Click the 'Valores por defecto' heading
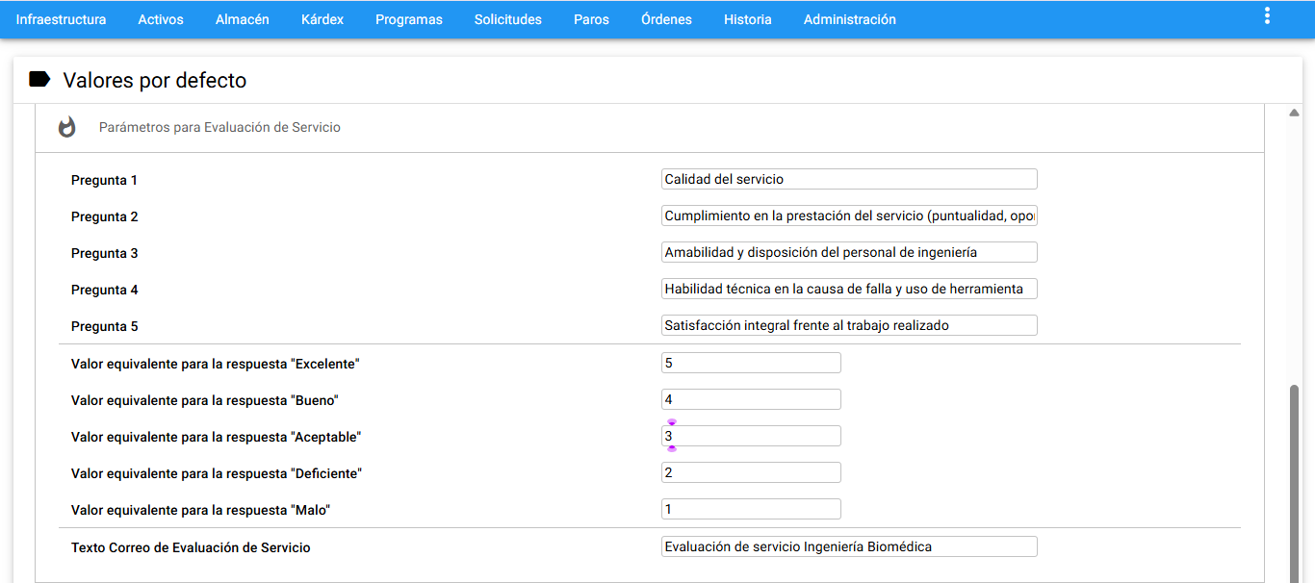 [x=155, y=80]
